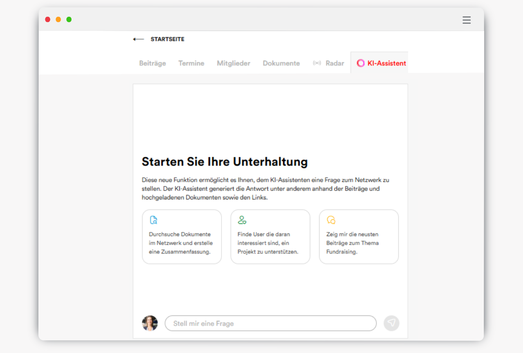This screenshot has width=523, height=353.
Task: Click the pink KI-Assistent ring icon
Action: [x=360, y=63]
